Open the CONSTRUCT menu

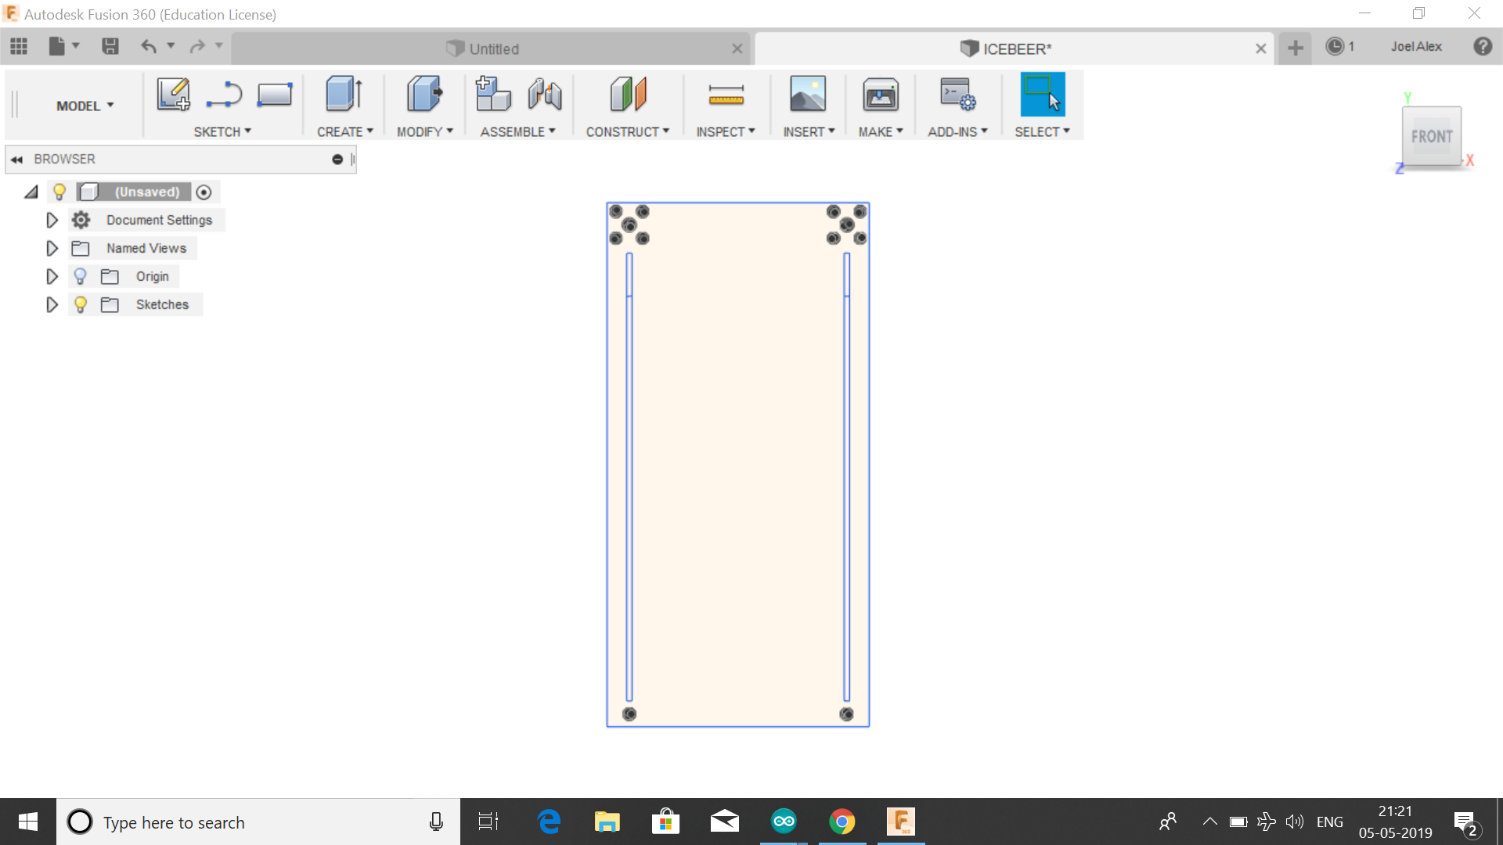pos(627,131)
